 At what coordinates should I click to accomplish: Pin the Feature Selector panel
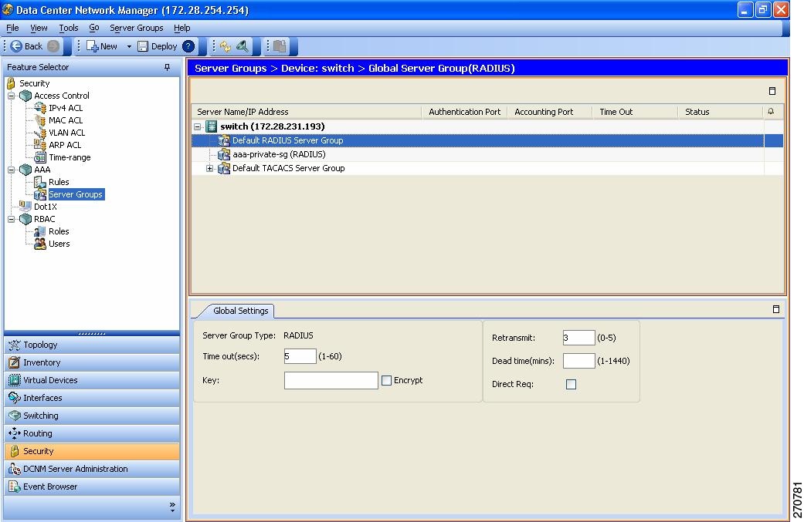pos(168,68)
